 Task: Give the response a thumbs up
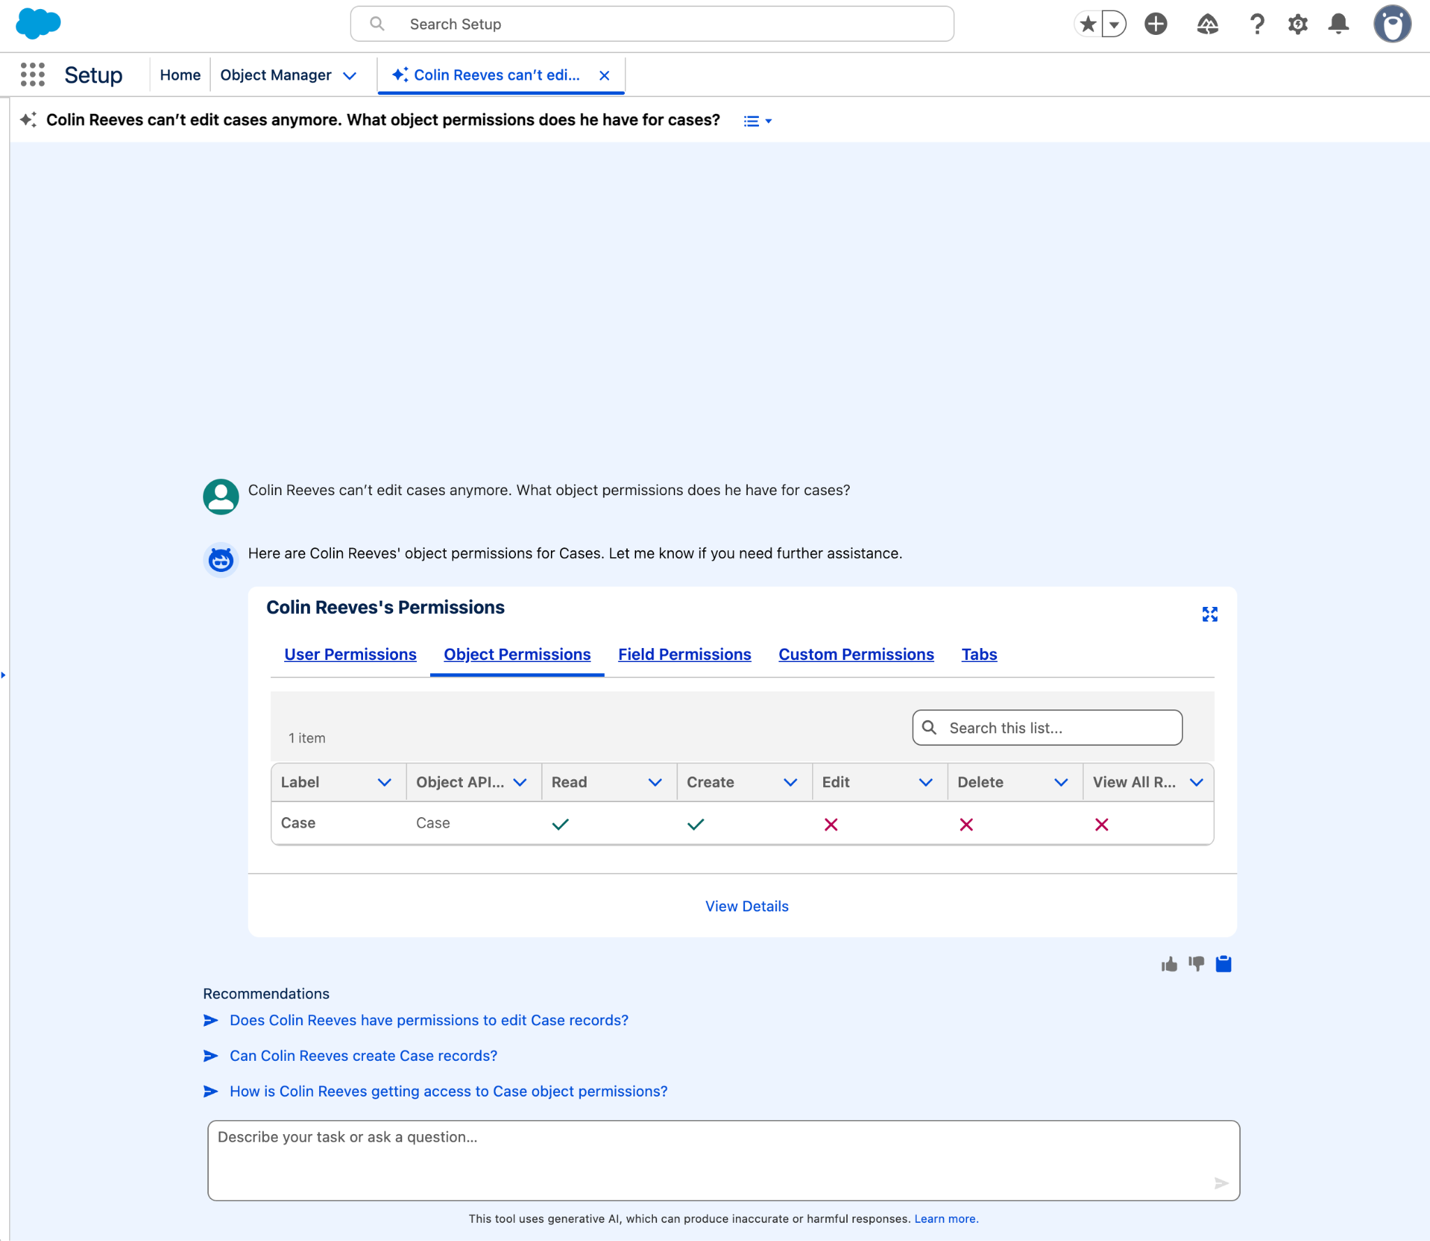tap(1170, 964)
